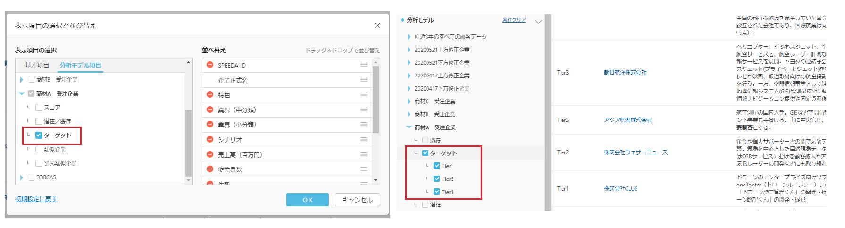845x228 pixels.
Task: Expand the FORCAS tree node
Action: click(22, 177)
